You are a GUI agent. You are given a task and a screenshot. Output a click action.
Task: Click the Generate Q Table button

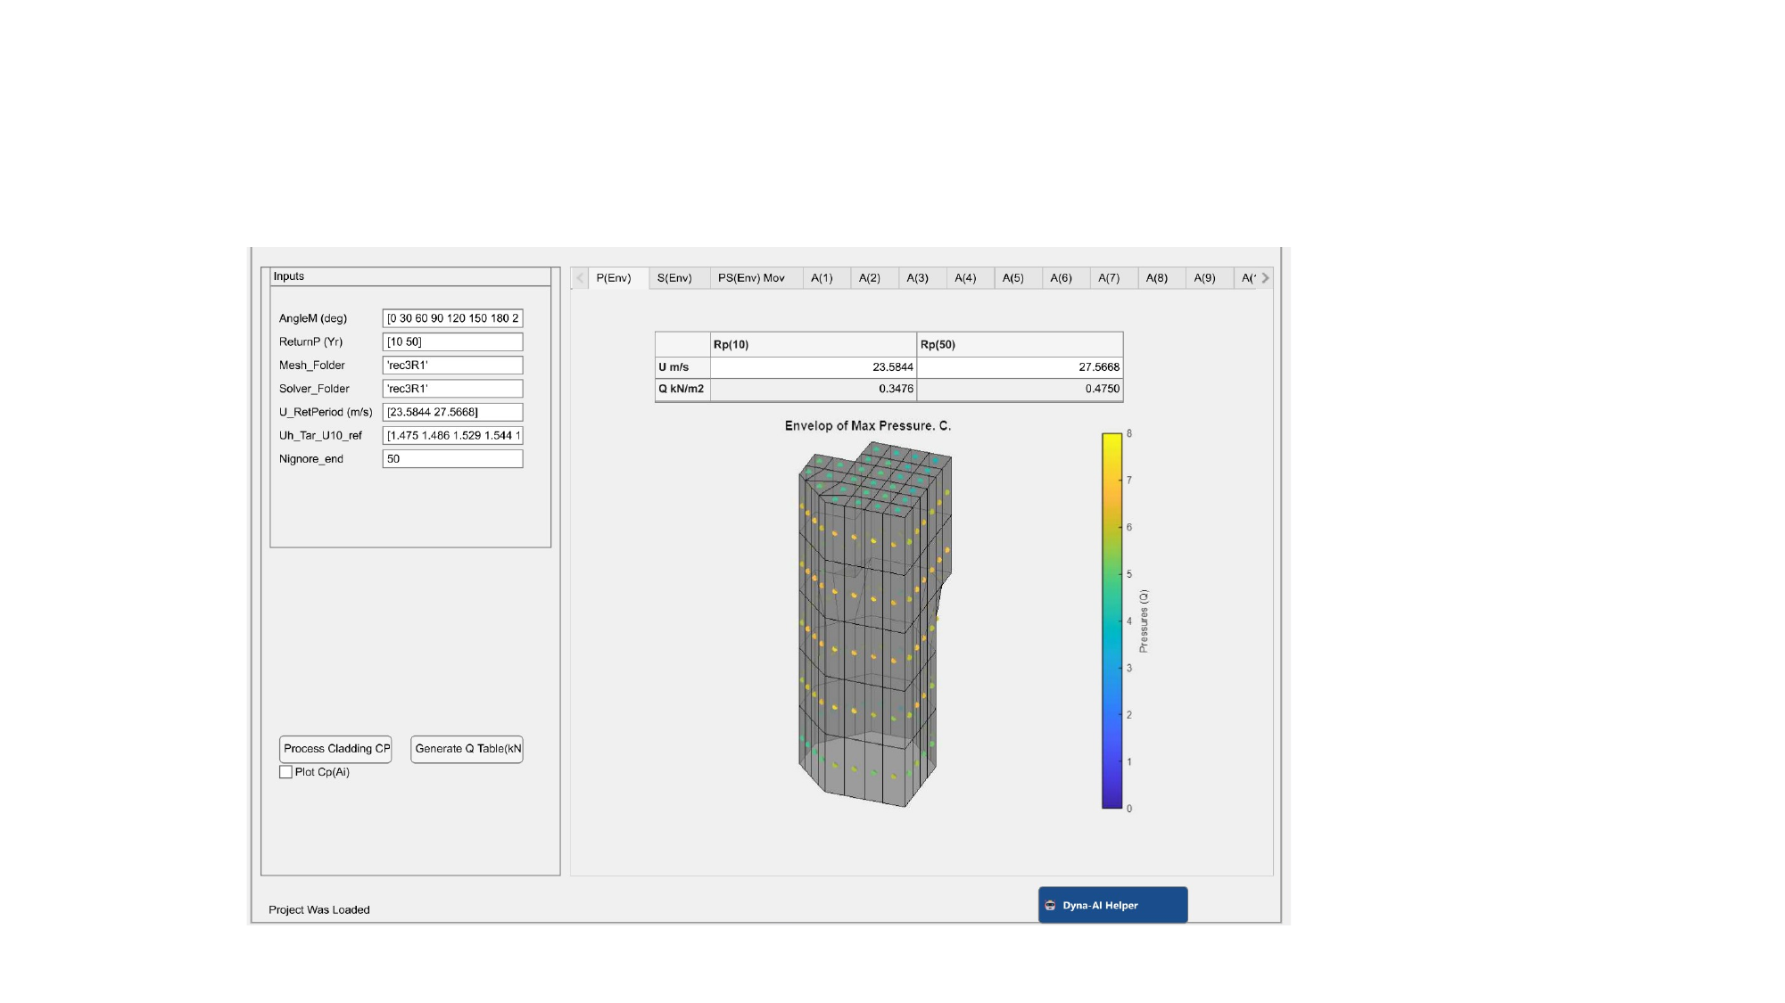tap(467, 749)
